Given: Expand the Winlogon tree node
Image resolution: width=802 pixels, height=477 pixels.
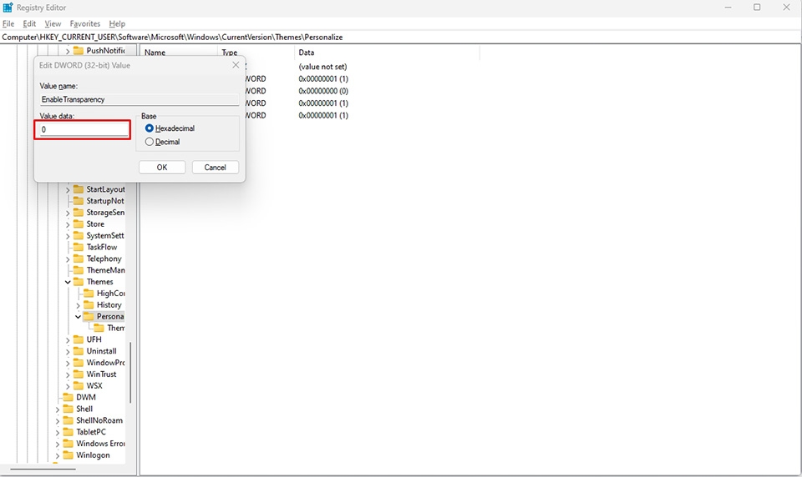Looking at the screenshot, I should pos(58,455).
